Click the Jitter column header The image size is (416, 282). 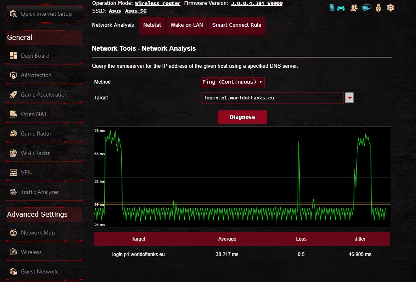pos(360,239)
